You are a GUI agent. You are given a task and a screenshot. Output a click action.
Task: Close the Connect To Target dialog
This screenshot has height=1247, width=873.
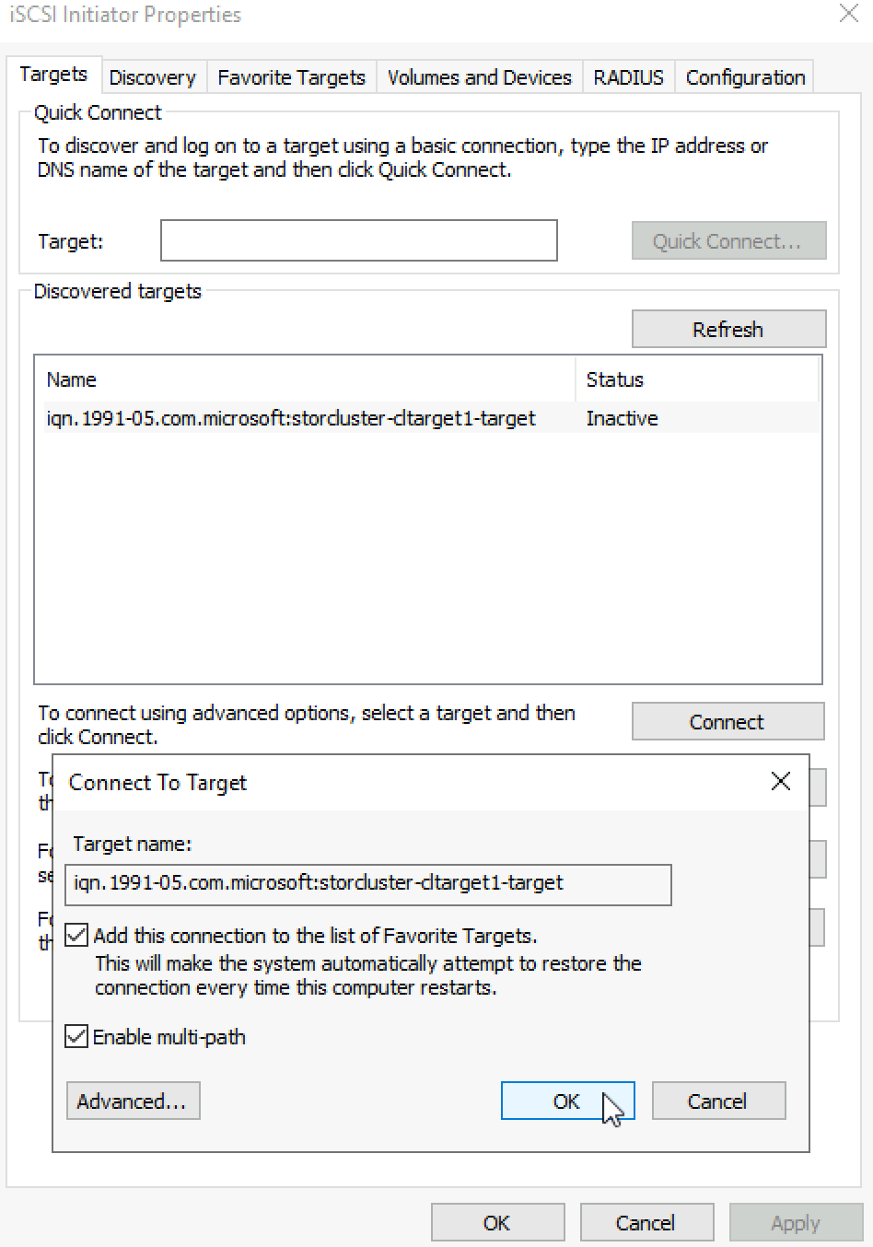click(781, 782)
